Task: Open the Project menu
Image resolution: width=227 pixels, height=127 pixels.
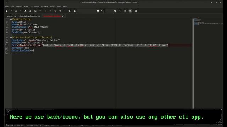Action: (45, 6)
